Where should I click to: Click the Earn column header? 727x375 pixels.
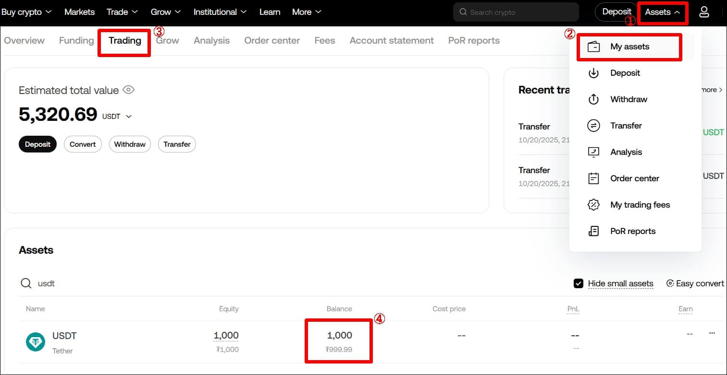686,309
